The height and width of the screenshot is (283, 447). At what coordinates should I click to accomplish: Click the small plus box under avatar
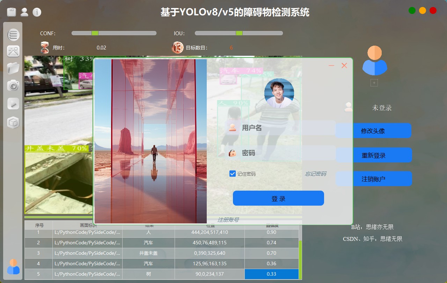374,83
